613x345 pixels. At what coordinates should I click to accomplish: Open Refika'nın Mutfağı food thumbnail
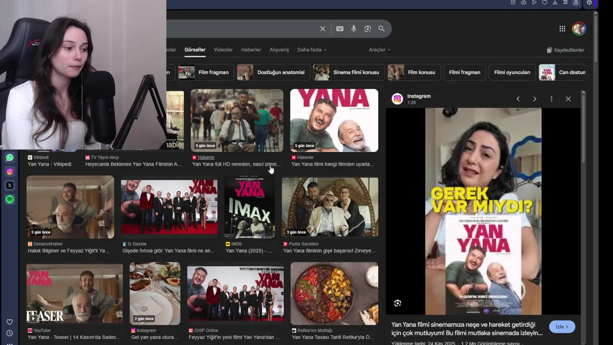pyautogui.click(x=334, y=294)
